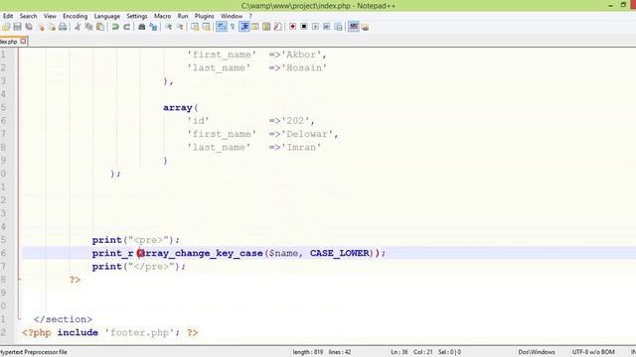The width and height of the screenshot is (636, 357).
Task: Open the Plugins menu
Action: tap(205, 16)
